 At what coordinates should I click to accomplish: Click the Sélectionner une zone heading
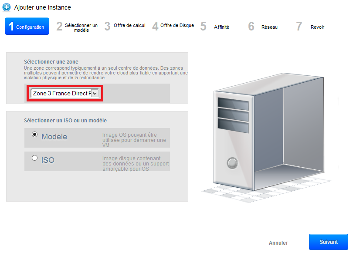(51, 62)
